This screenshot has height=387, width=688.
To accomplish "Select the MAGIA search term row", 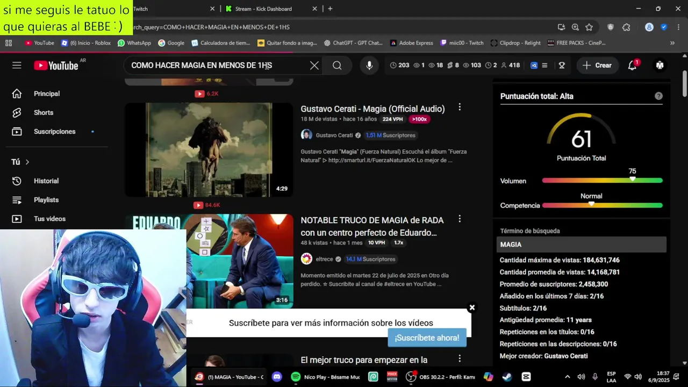I will click(582, 245).
